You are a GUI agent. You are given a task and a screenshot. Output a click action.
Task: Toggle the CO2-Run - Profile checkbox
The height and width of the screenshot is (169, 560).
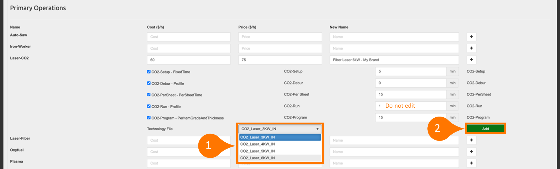(149, 106)
